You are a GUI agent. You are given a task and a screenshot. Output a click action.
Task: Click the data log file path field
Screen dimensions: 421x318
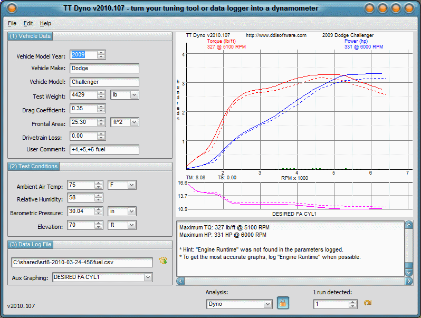82,262
